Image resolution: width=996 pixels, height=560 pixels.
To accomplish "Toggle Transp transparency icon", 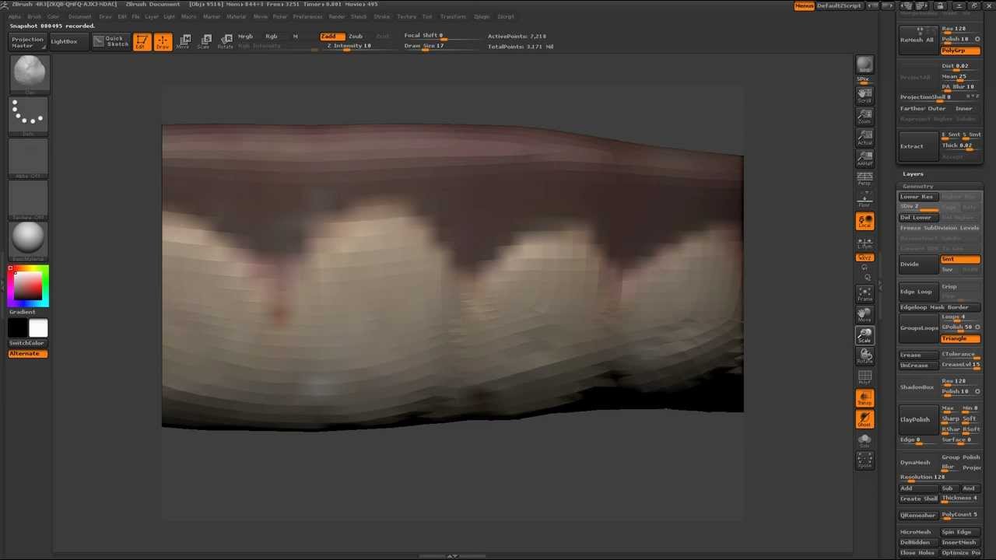I will [864, 398].
